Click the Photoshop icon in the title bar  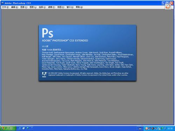[2, 3]
